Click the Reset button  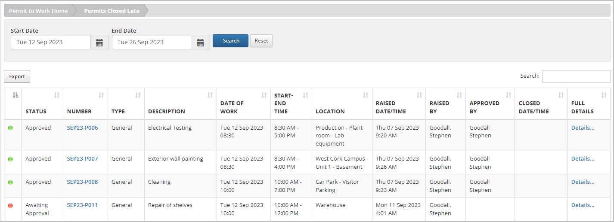pyautogui.click(x=261, y=41)
